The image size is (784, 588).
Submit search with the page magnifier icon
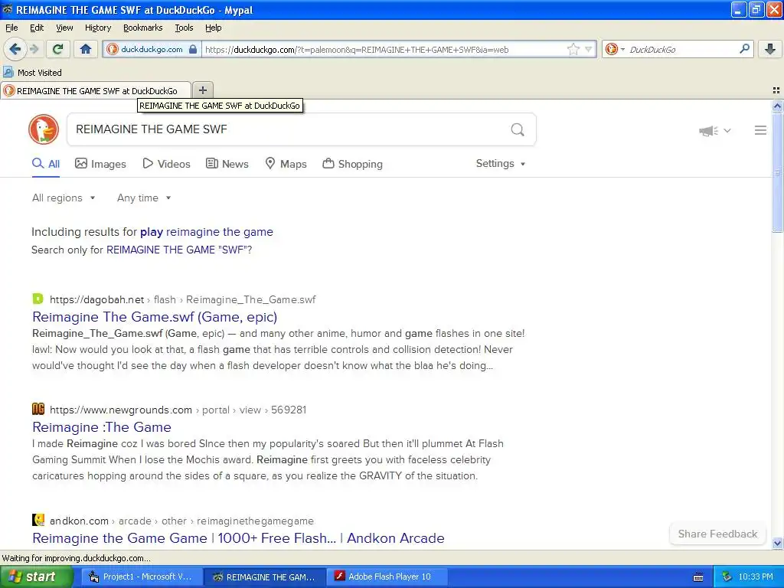click(x=518, y=130)
